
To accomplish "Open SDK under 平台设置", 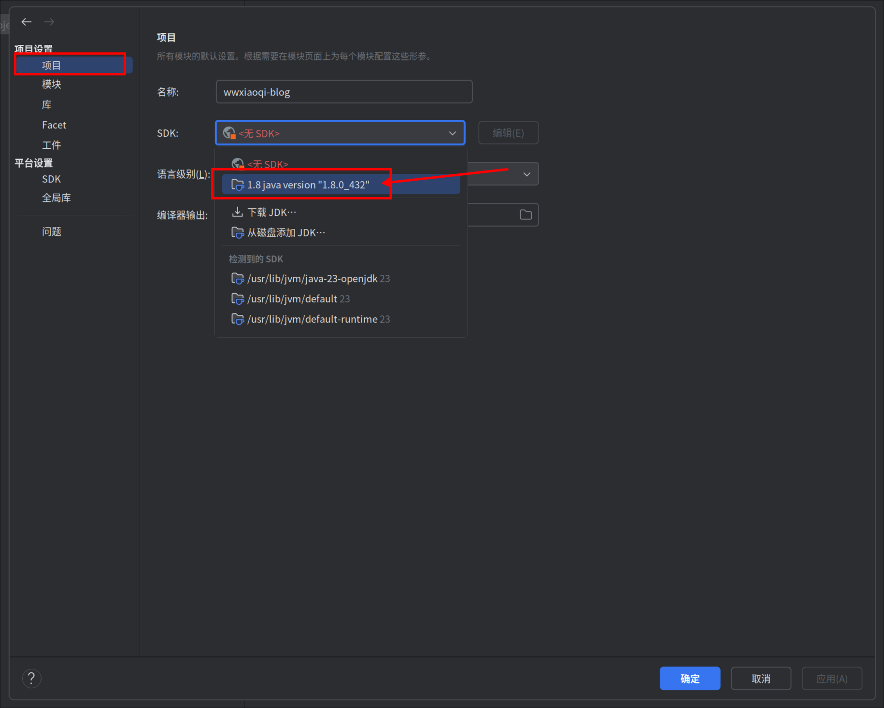I will click(51, 179).
